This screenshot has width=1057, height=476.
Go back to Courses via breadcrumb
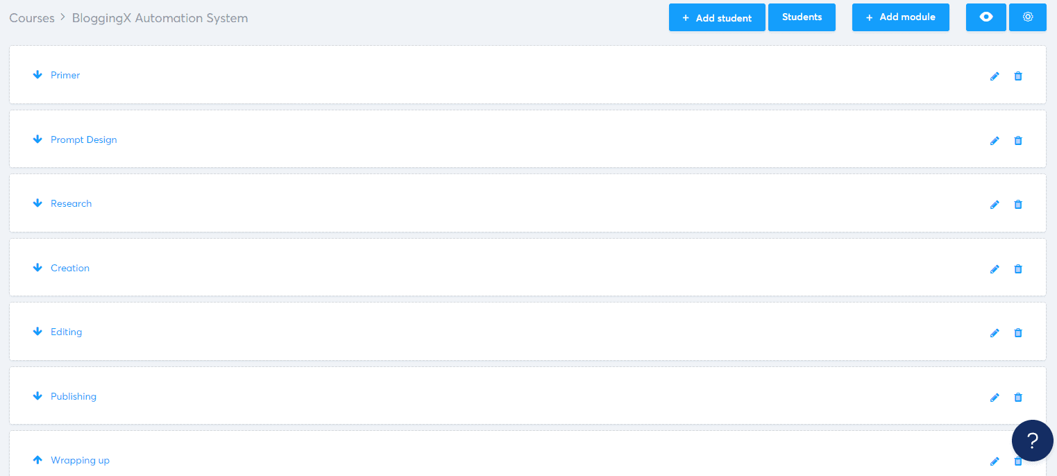click(32, 18)
